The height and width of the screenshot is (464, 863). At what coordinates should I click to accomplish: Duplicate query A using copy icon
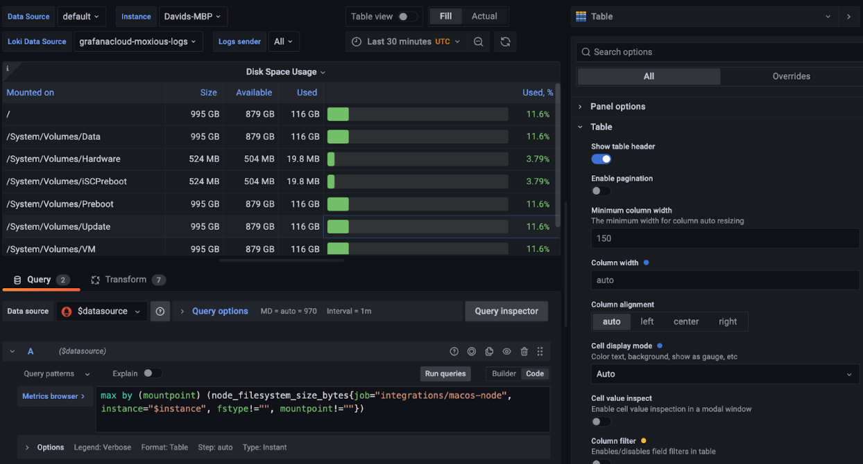pyautogui.click(x=489, y=351)
